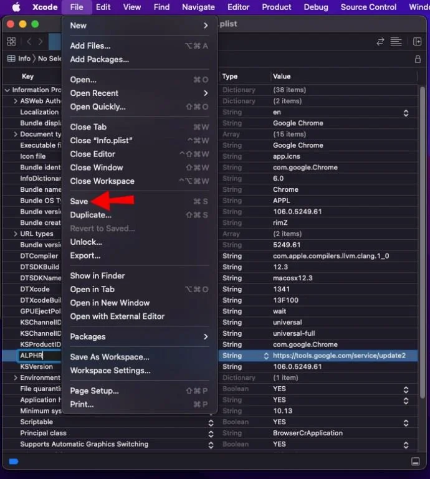Expand the Packages submenu
This screenshot has height=479, width=430.
pyautogui.click(x=206, y=336)
